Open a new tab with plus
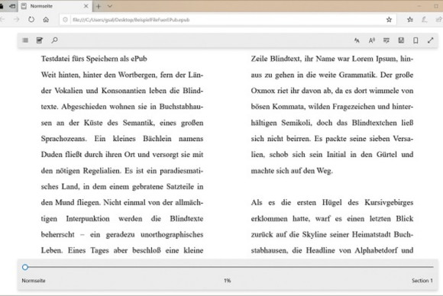The width and height of the screenshot is (443, 296). [99, 6]
